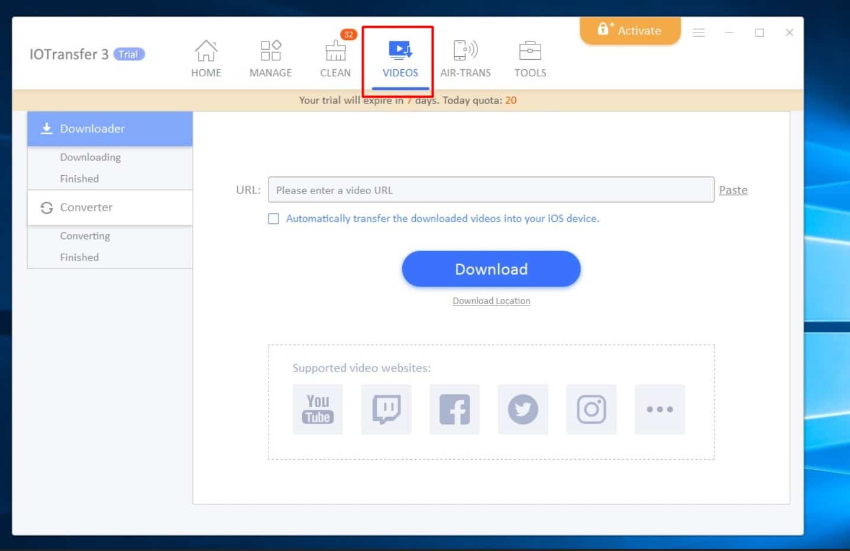Screen dimensions: 850x551
Task: Select the VIDEOS tab
Action: 400,59
